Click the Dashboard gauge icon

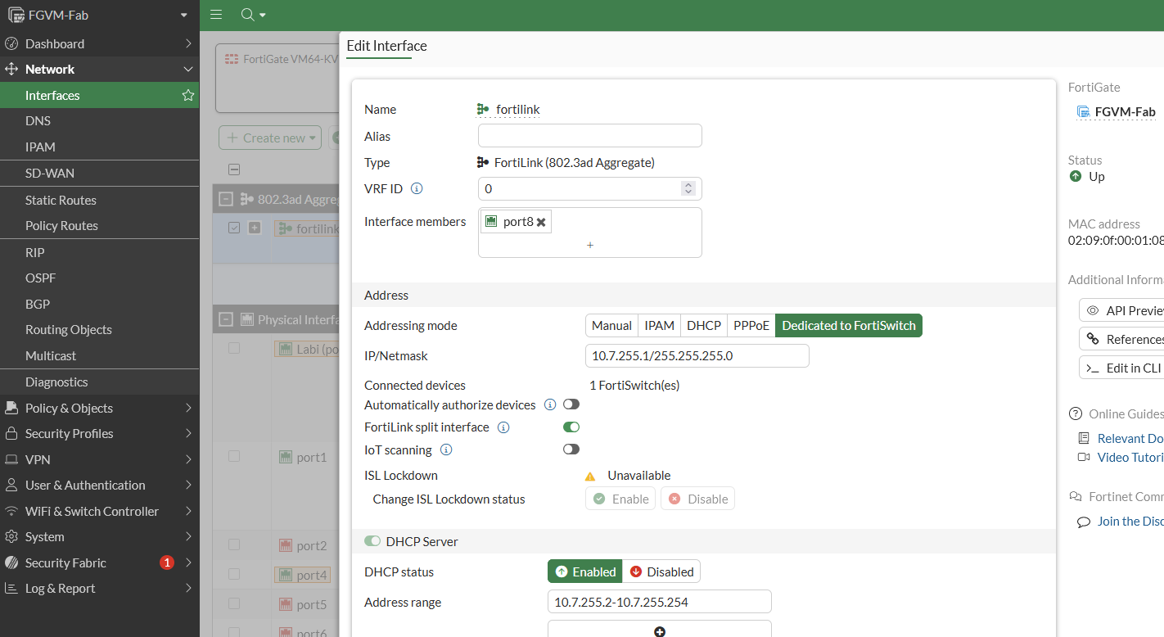pyautogui.click(x=11, y=43)
